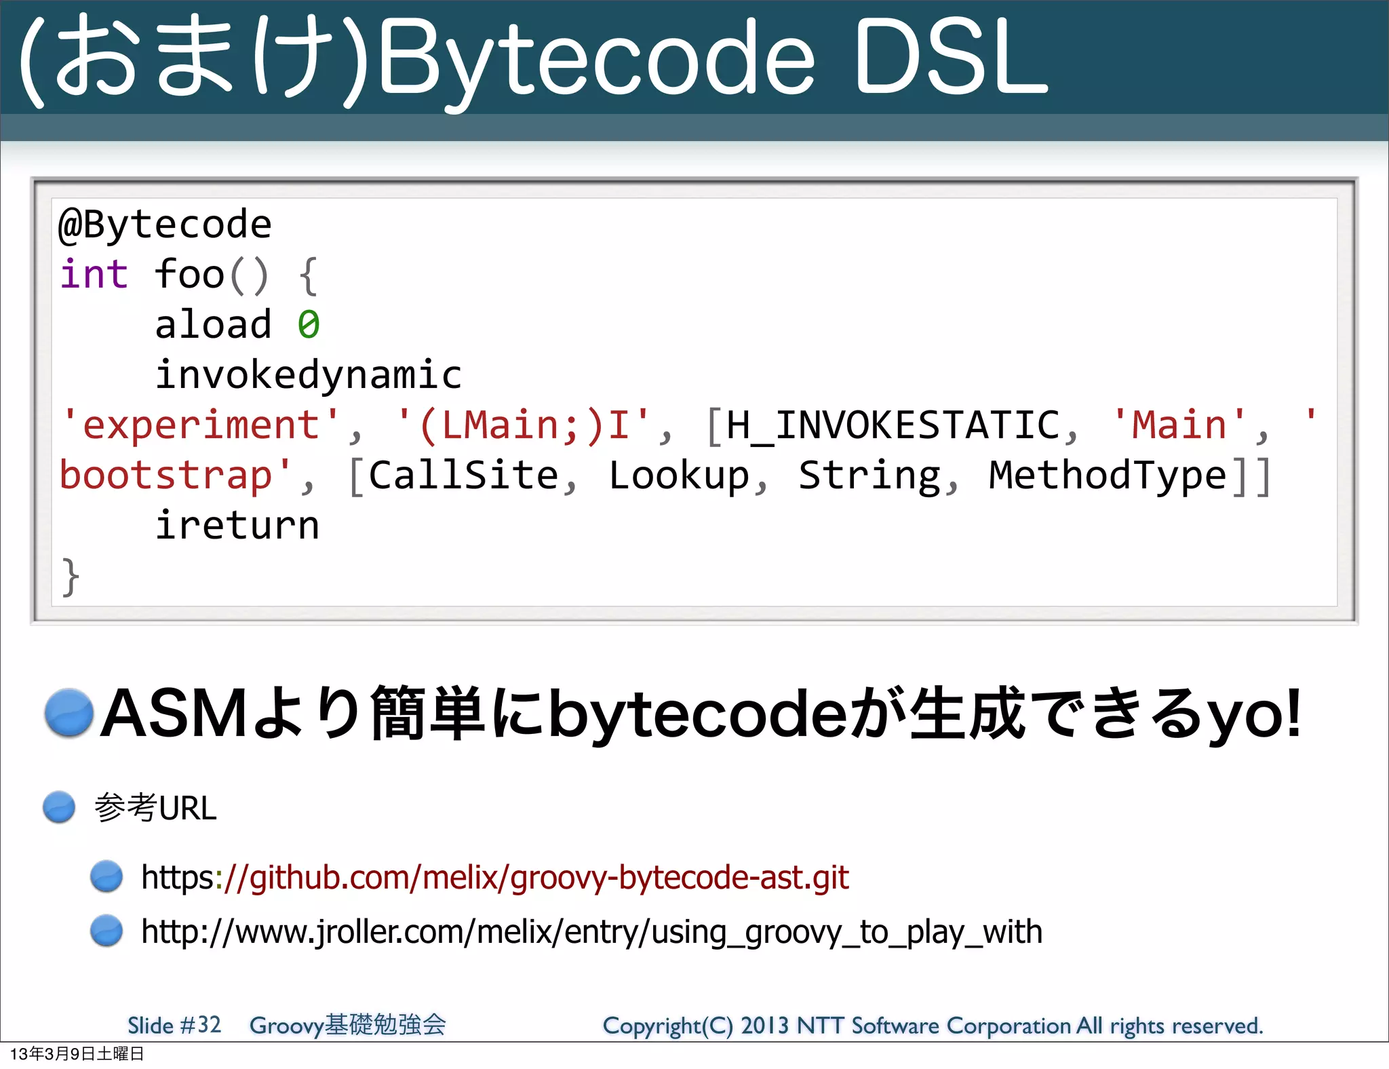1389x1069 pixels.
Task: Click 'MethodType' in the type list
Action: click(1108, 475)
